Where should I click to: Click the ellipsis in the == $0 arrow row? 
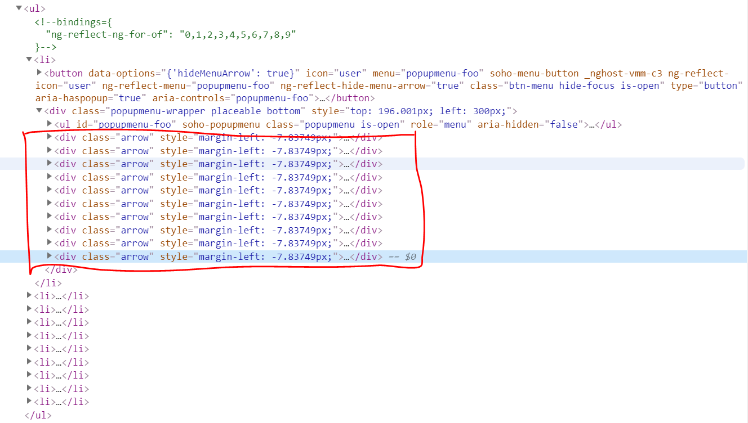pos(346,256)
